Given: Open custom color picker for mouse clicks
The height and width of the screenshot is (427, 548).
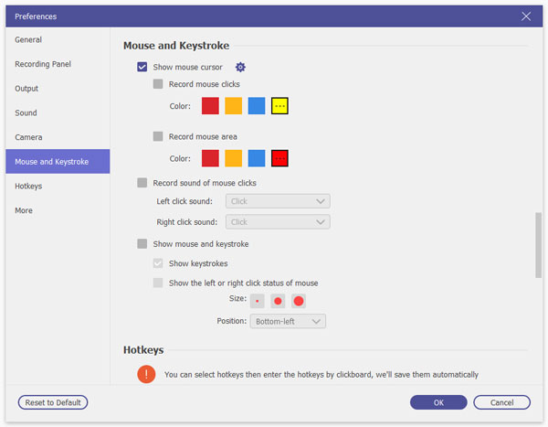Looking at the screenshot, I should coord(280,106).
